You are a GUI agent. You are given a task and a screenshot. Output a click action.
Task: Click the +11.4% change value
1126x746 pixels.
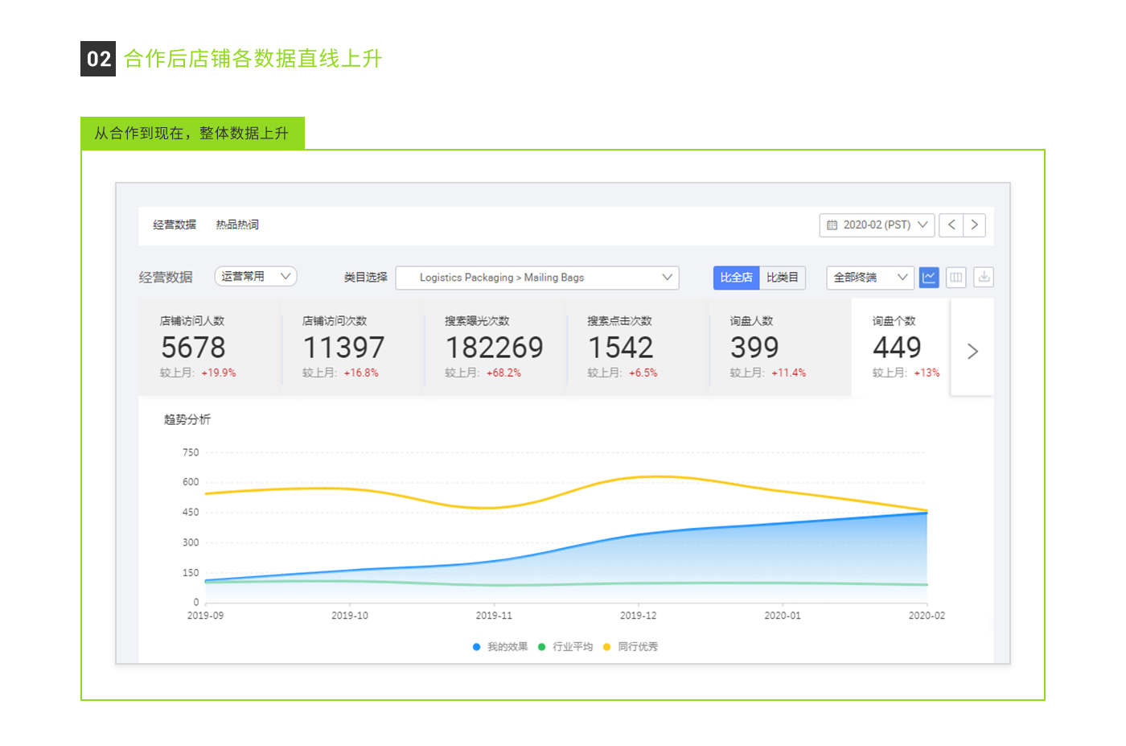(x=789, y=373)
